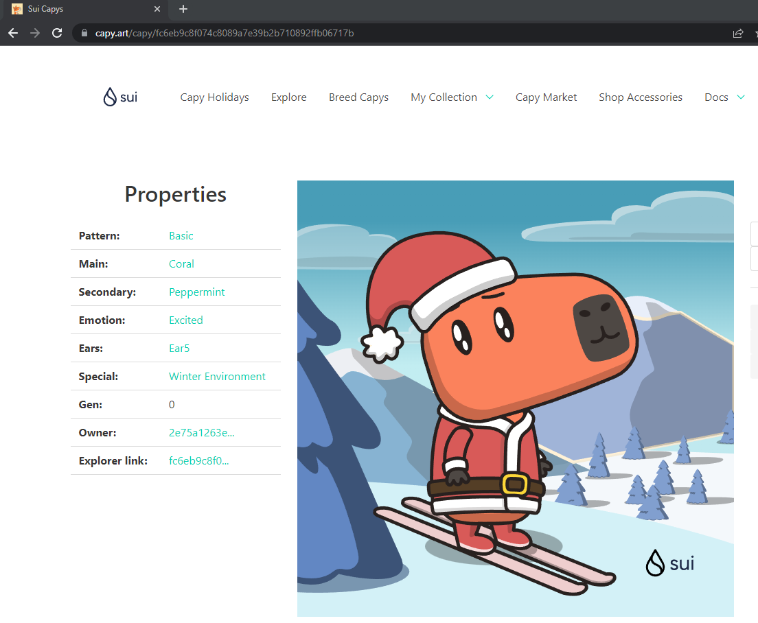Click the Sui Capys tab favicon
Viewport: 758px width, 623px height.
(x=17, y=9)
